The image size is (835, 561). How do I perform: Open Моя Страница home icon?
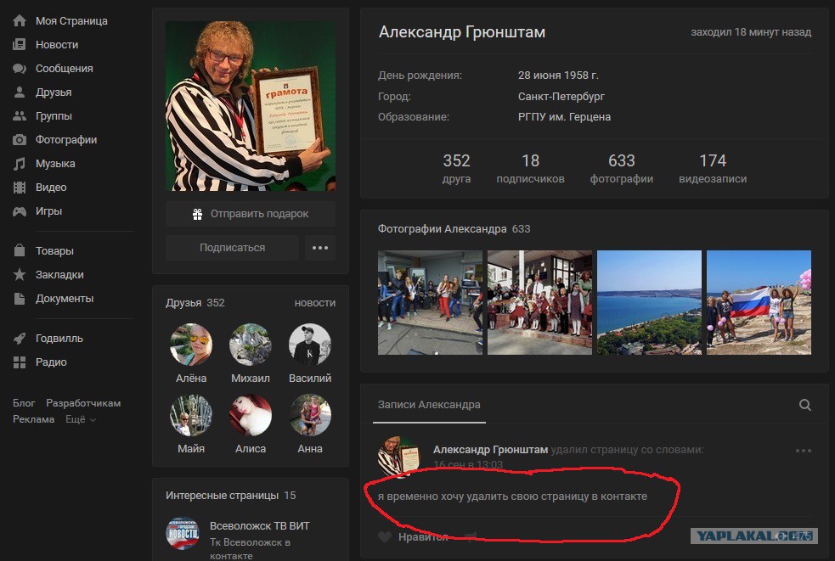coord(20,20)
